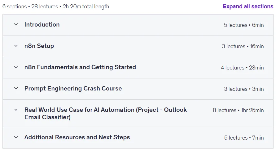
Task: Click n8n Fundamentals and Getting Started title
Action: [80, 67]
